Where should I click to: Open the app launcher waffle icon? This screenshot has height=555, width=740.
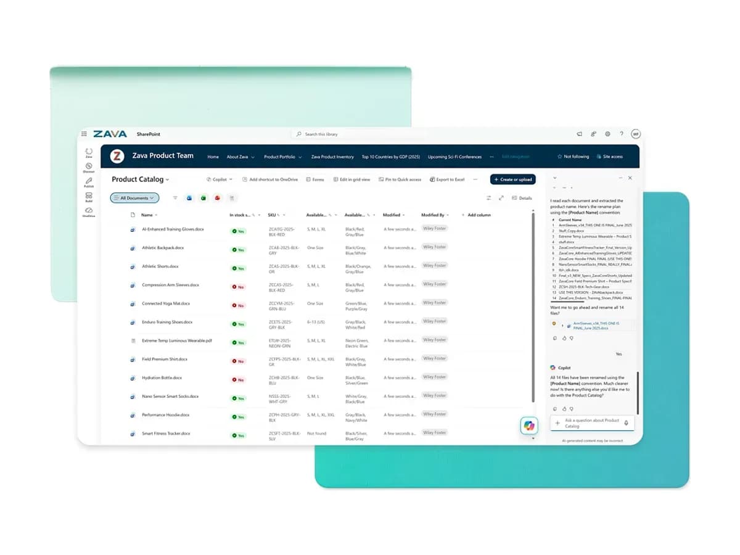pyautogui.click(x=84, y=134)
